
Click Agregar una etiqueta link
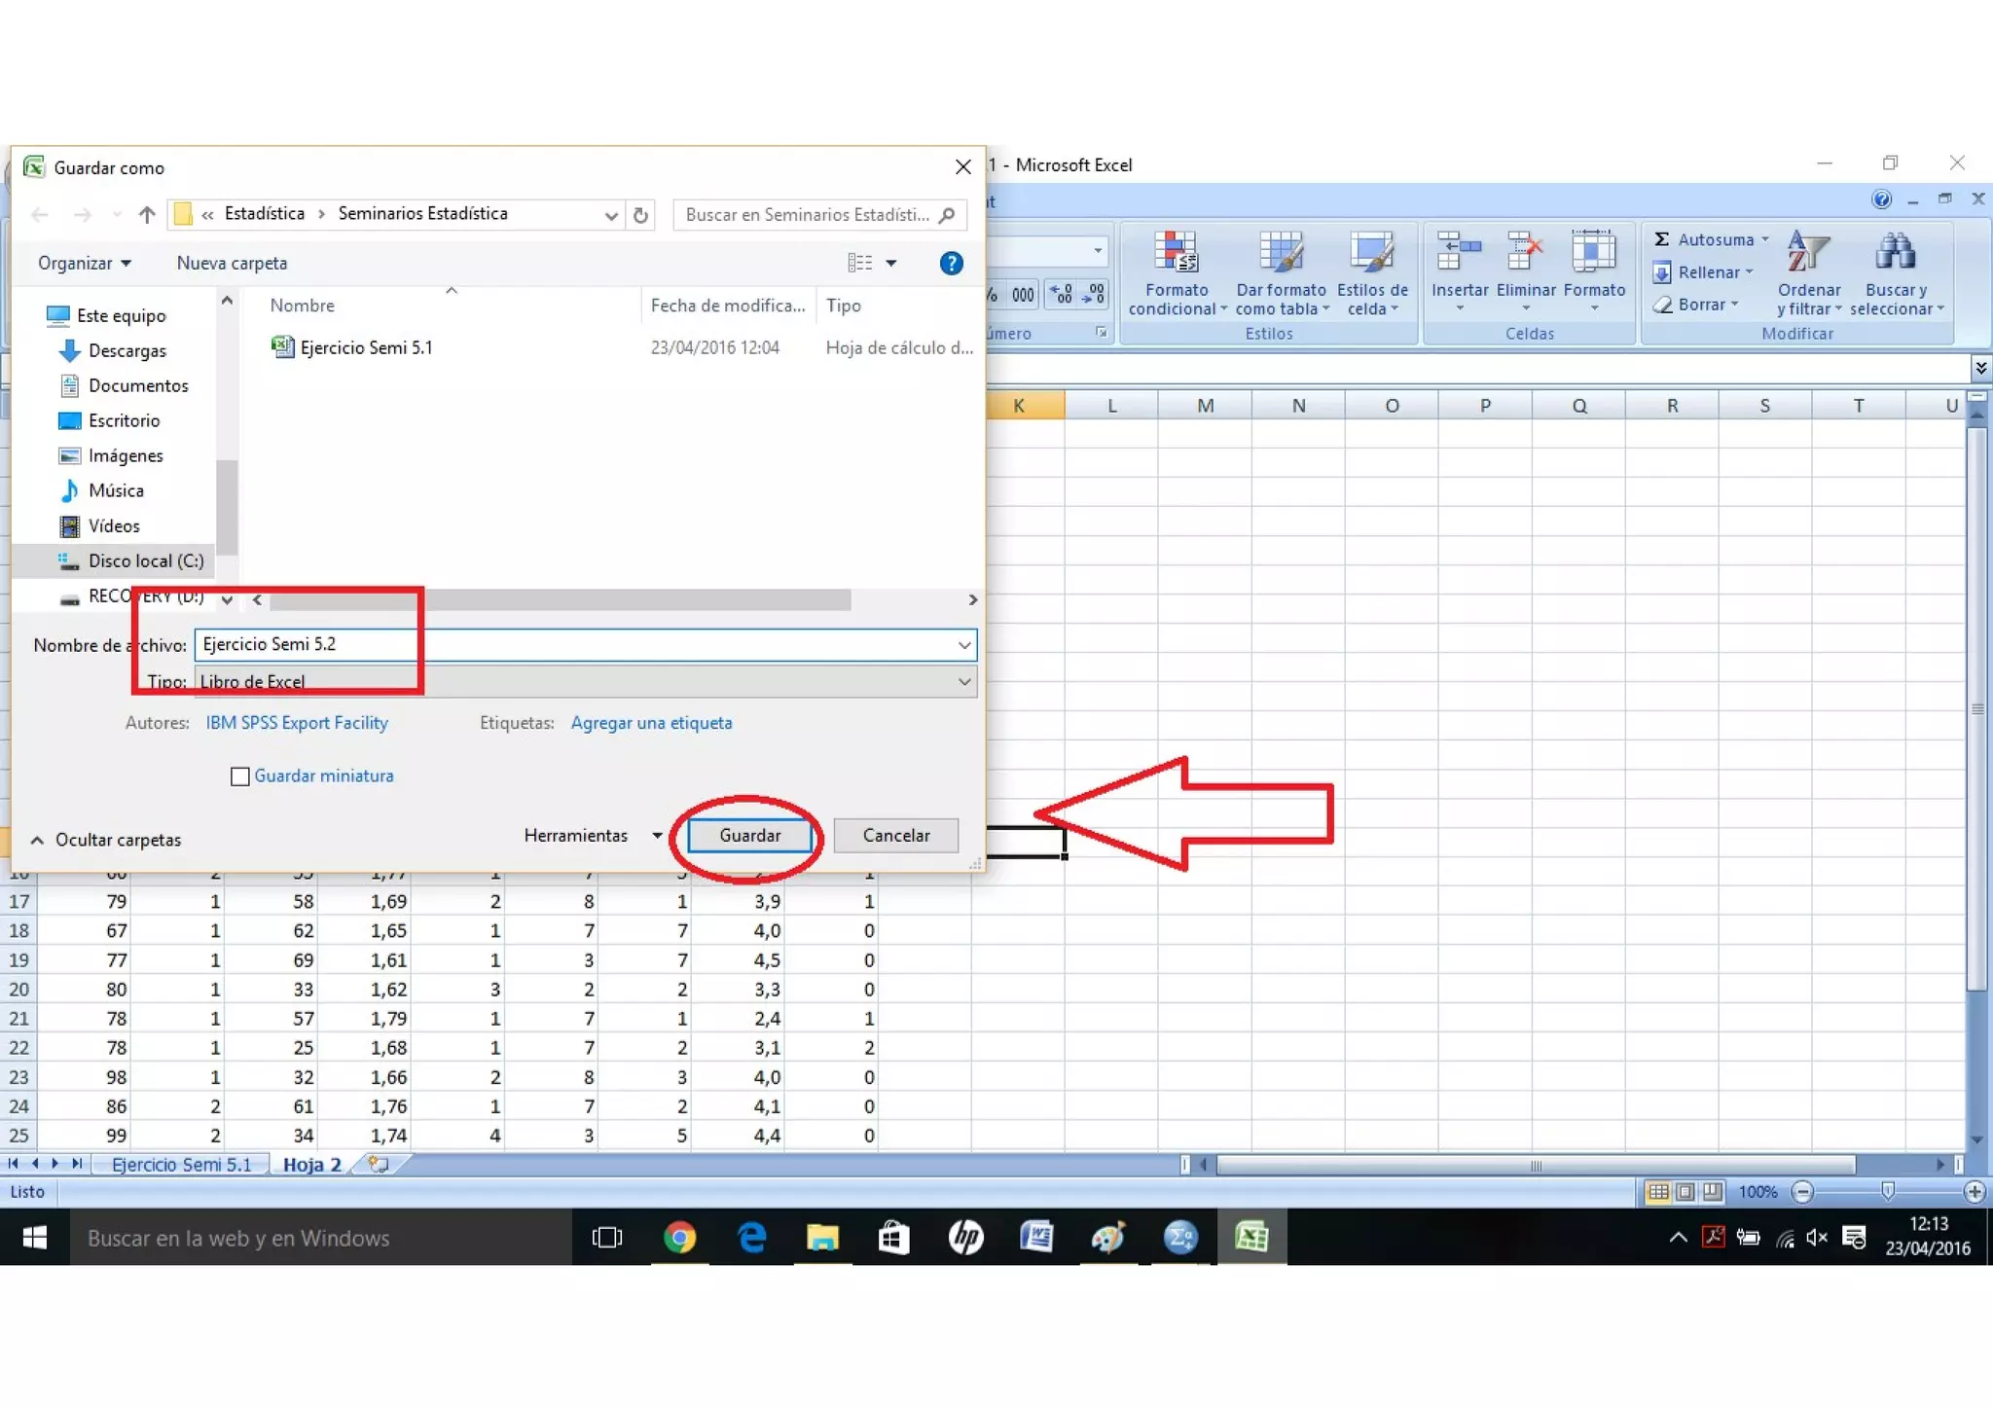651,723
